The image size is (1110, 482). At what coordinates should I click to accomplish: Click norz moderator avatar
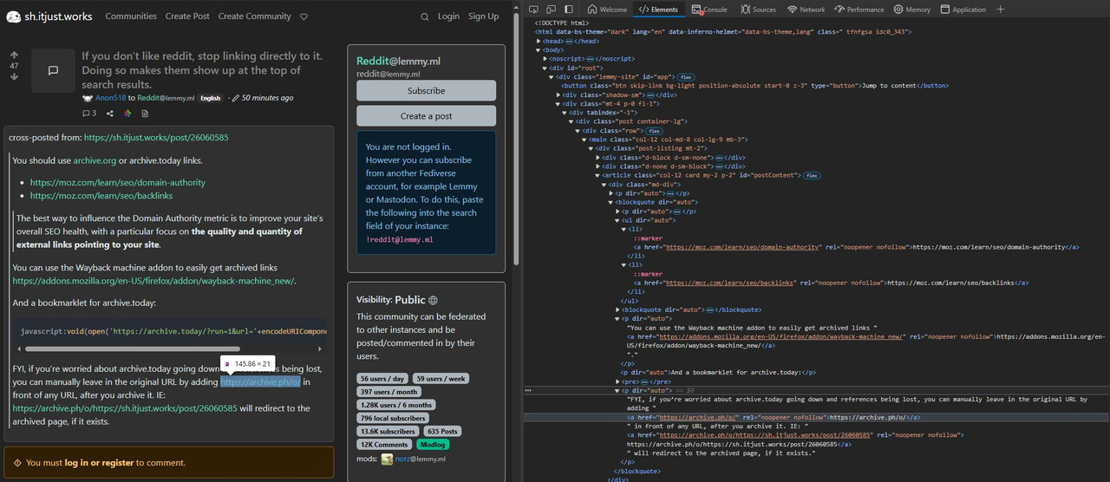[x=387, y=459]
